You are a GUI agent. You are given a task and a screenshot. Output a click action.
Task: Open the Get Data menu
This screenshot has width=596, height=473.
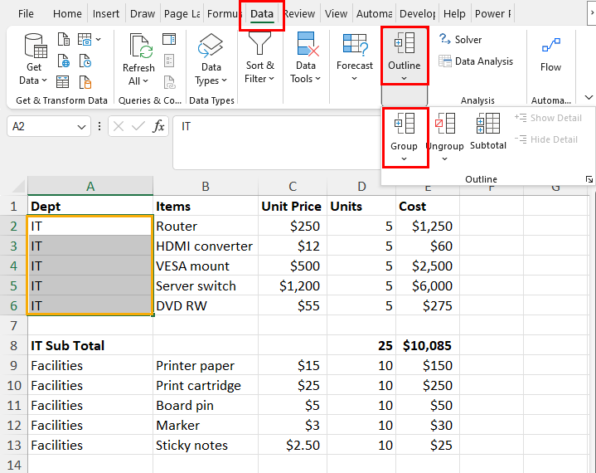tap(33, 60)
